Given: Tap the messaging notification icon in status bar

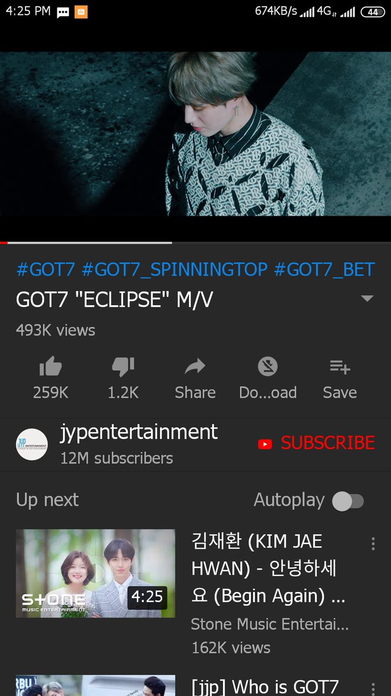Looking at the screenshot, I should pyautogui.click(x=63, y=12).
